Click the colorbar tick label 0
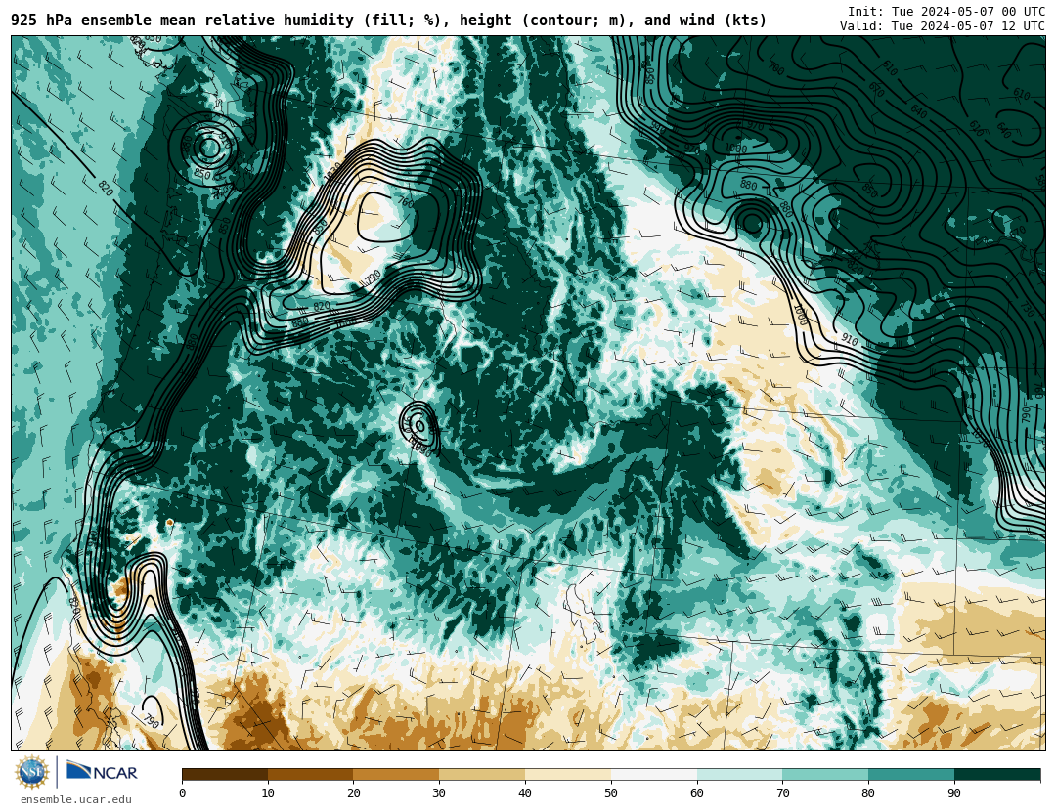The width and height of the screenshot is (1056, 812). (183, 793)
